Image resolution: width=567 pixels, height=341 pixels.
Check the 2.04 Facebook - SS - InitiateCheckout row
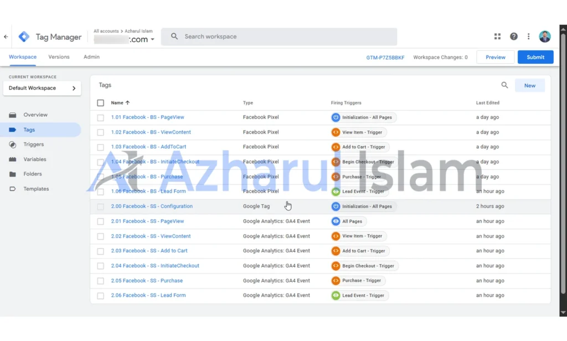pos(101,266)
